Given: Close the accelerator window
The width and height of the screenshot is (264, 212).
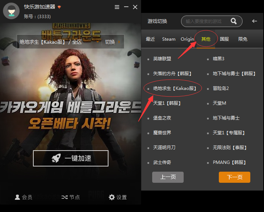Looking at the screenshot, I should (135, 7).
